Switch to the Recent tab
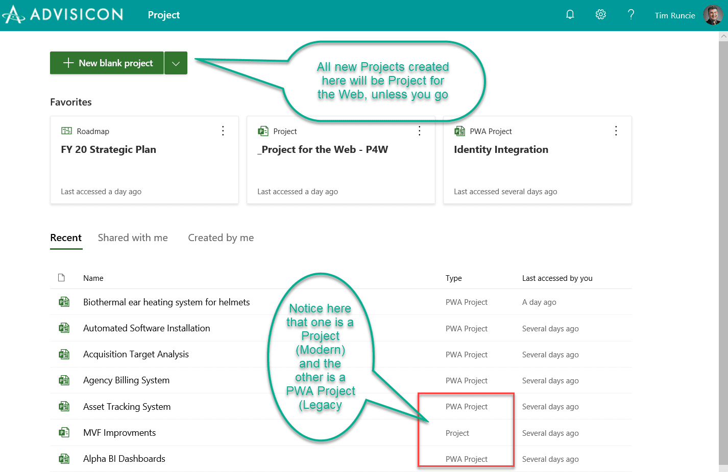Screen dimensions: 728x472 (66, 238)
